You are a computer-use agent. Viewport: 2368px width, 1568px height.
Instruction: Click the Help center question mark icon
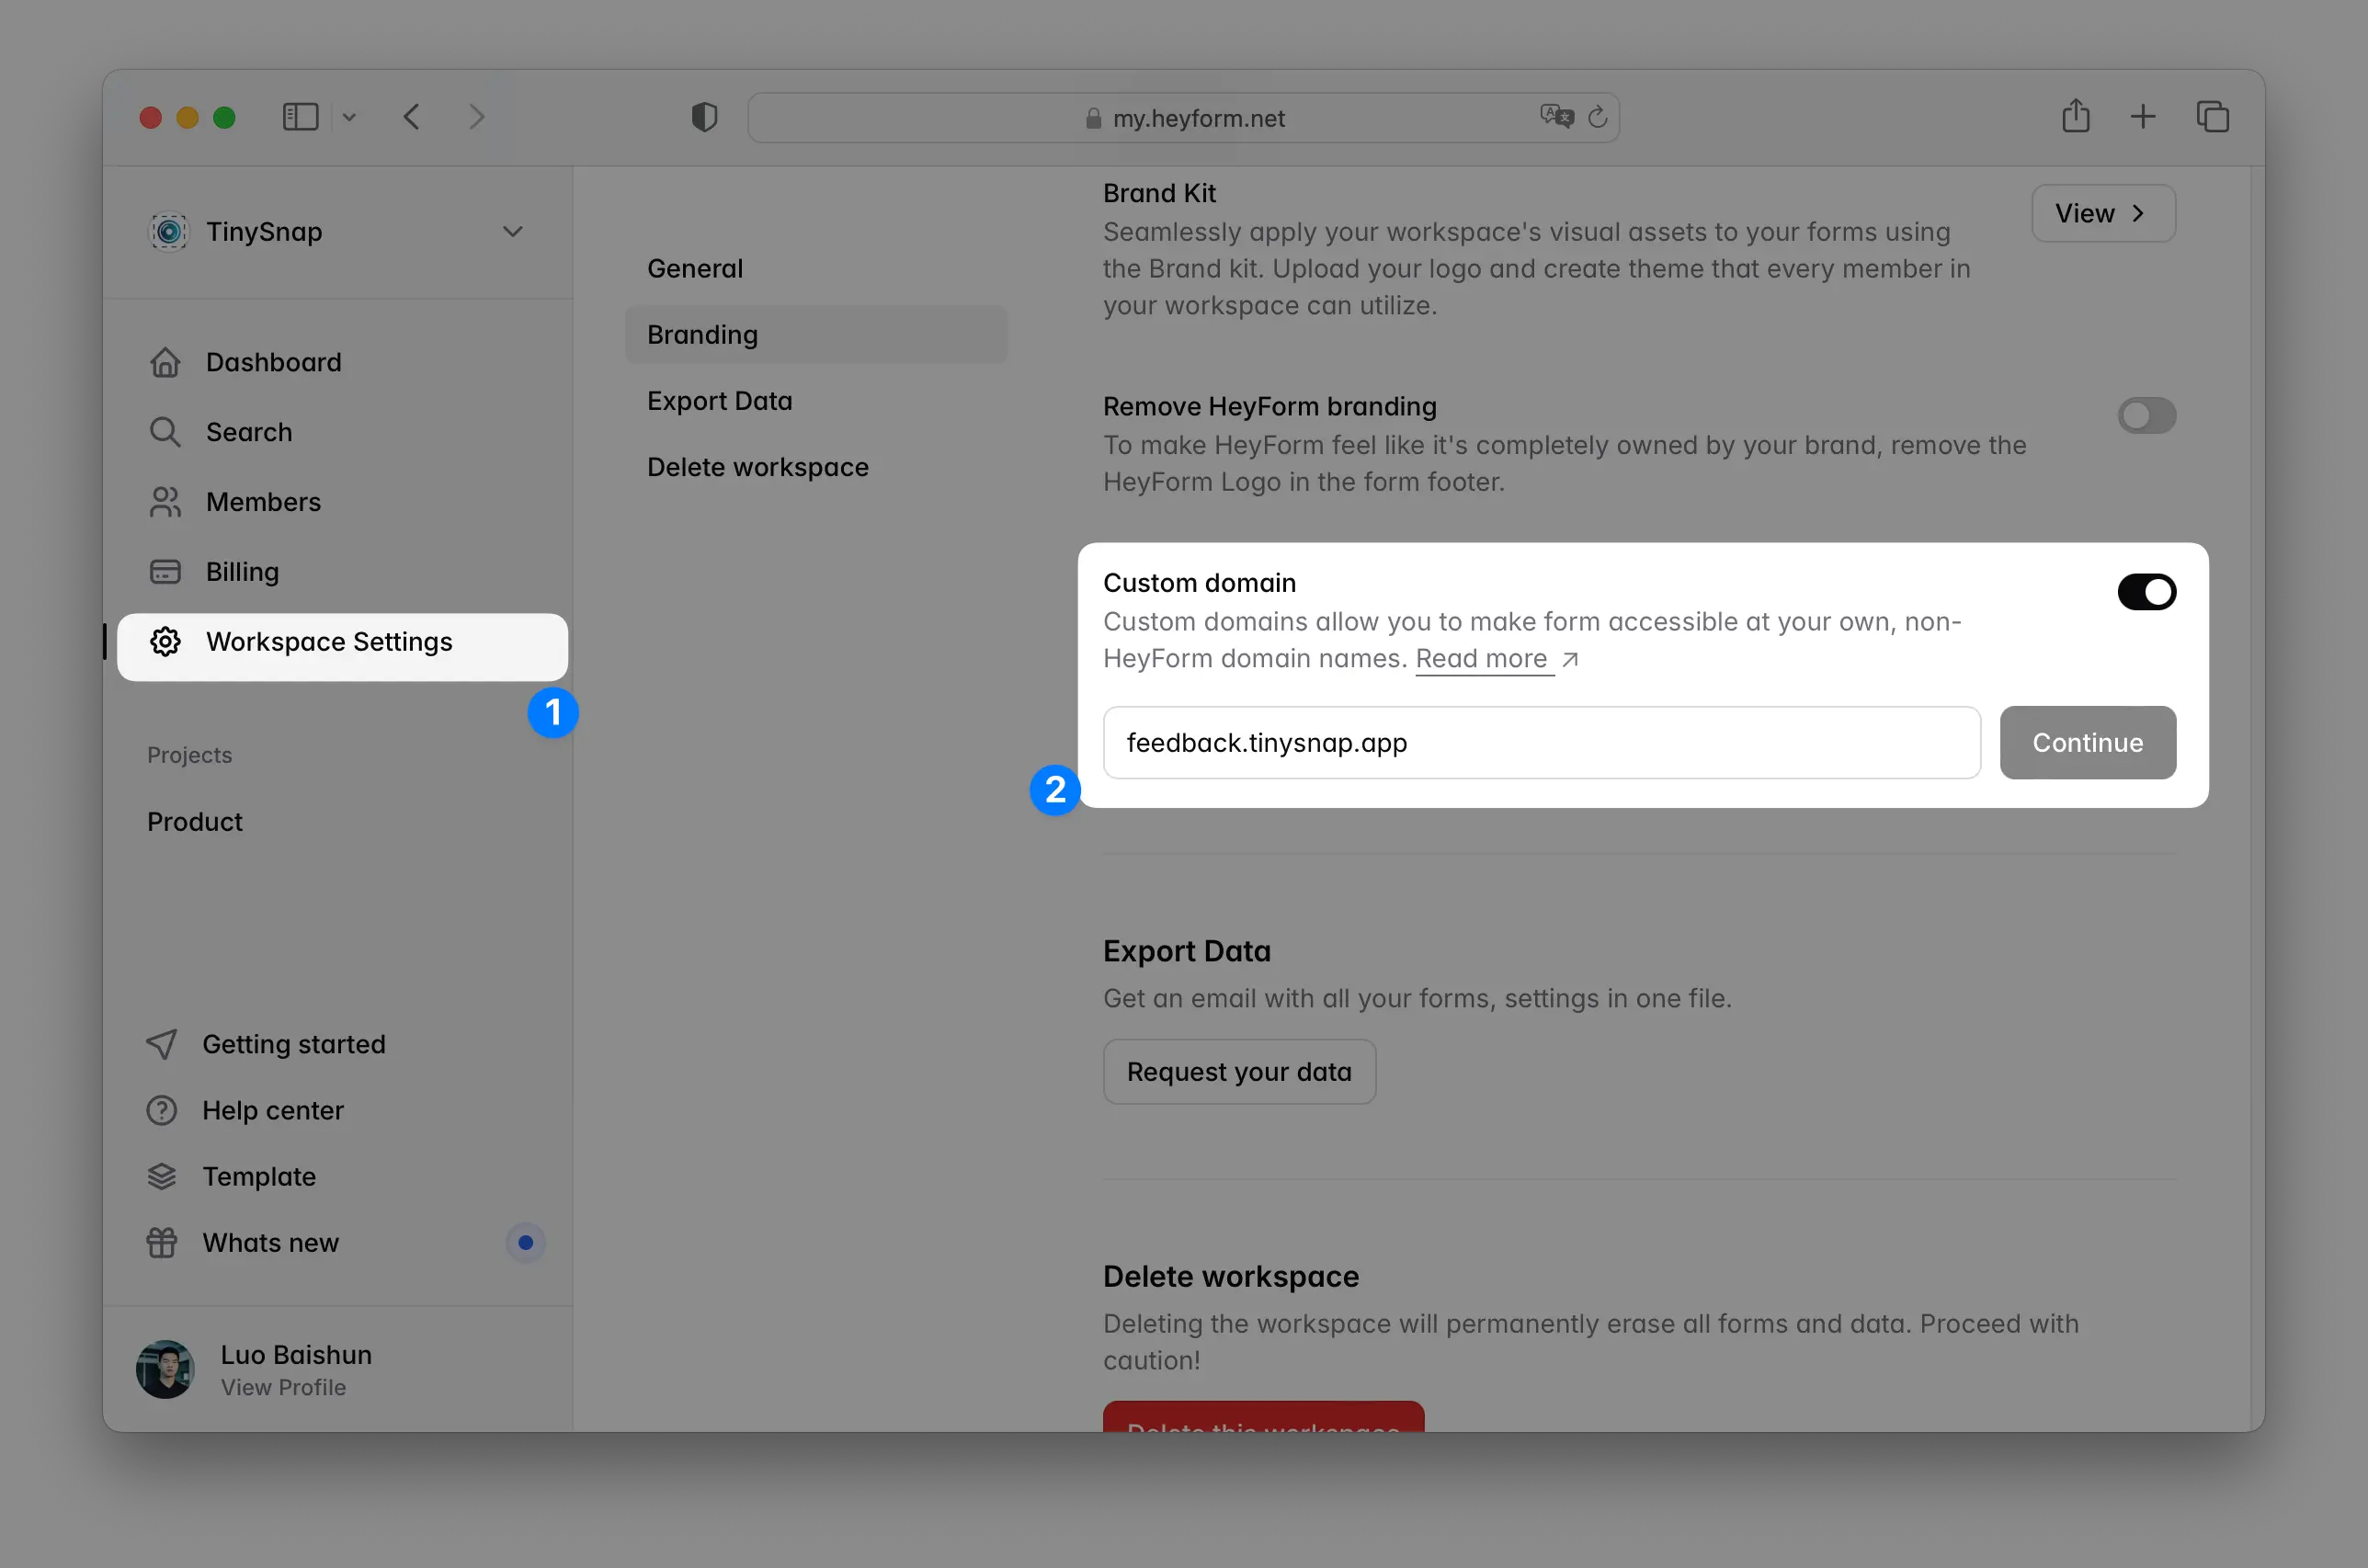coord(163,1110)
